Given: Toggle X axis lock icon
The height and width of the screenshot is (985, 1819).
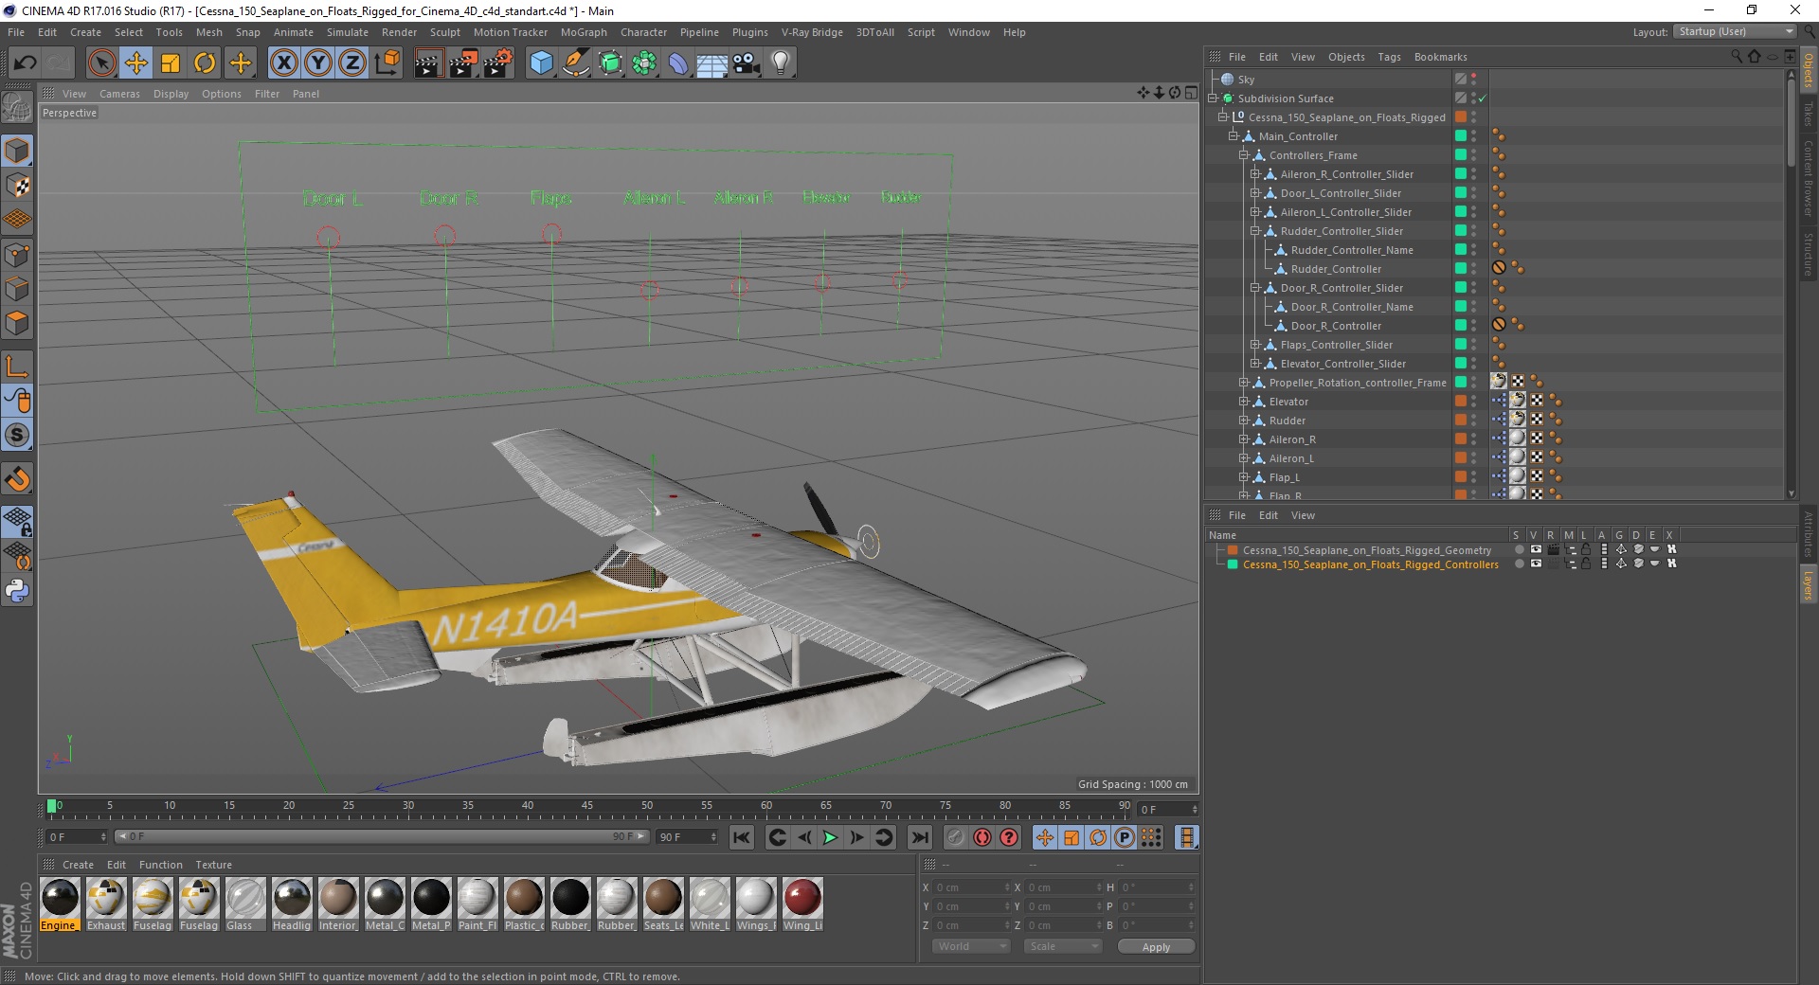Looking at the screenshot, I should pyautogui.click(x=283, y=63).
